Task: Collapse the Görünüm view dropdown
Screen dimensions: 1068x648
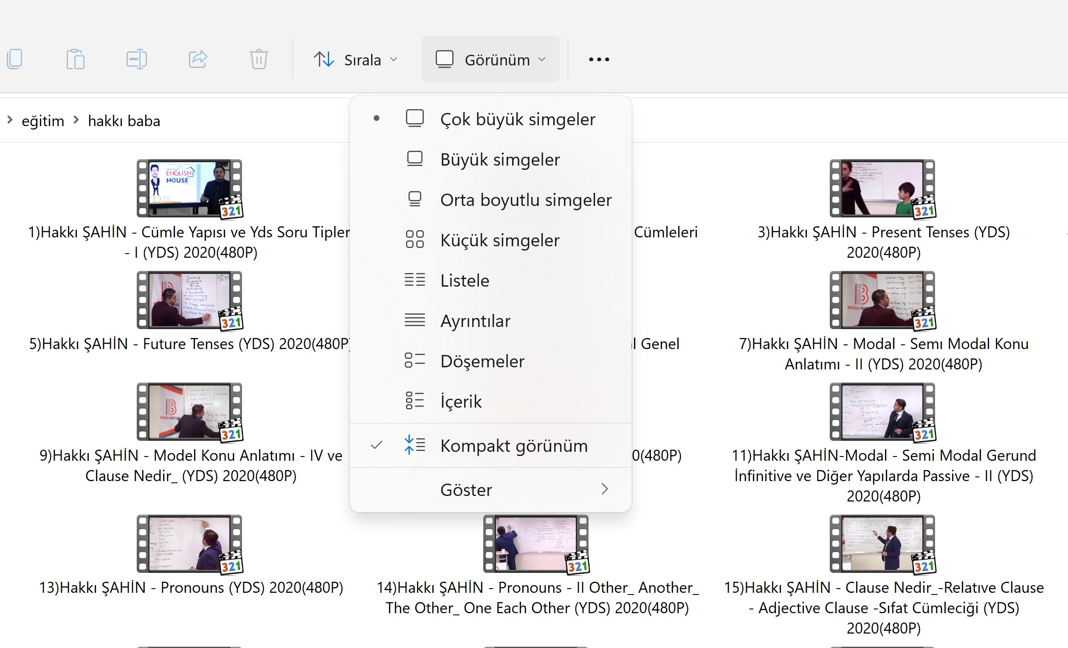Action: (490, 59)
